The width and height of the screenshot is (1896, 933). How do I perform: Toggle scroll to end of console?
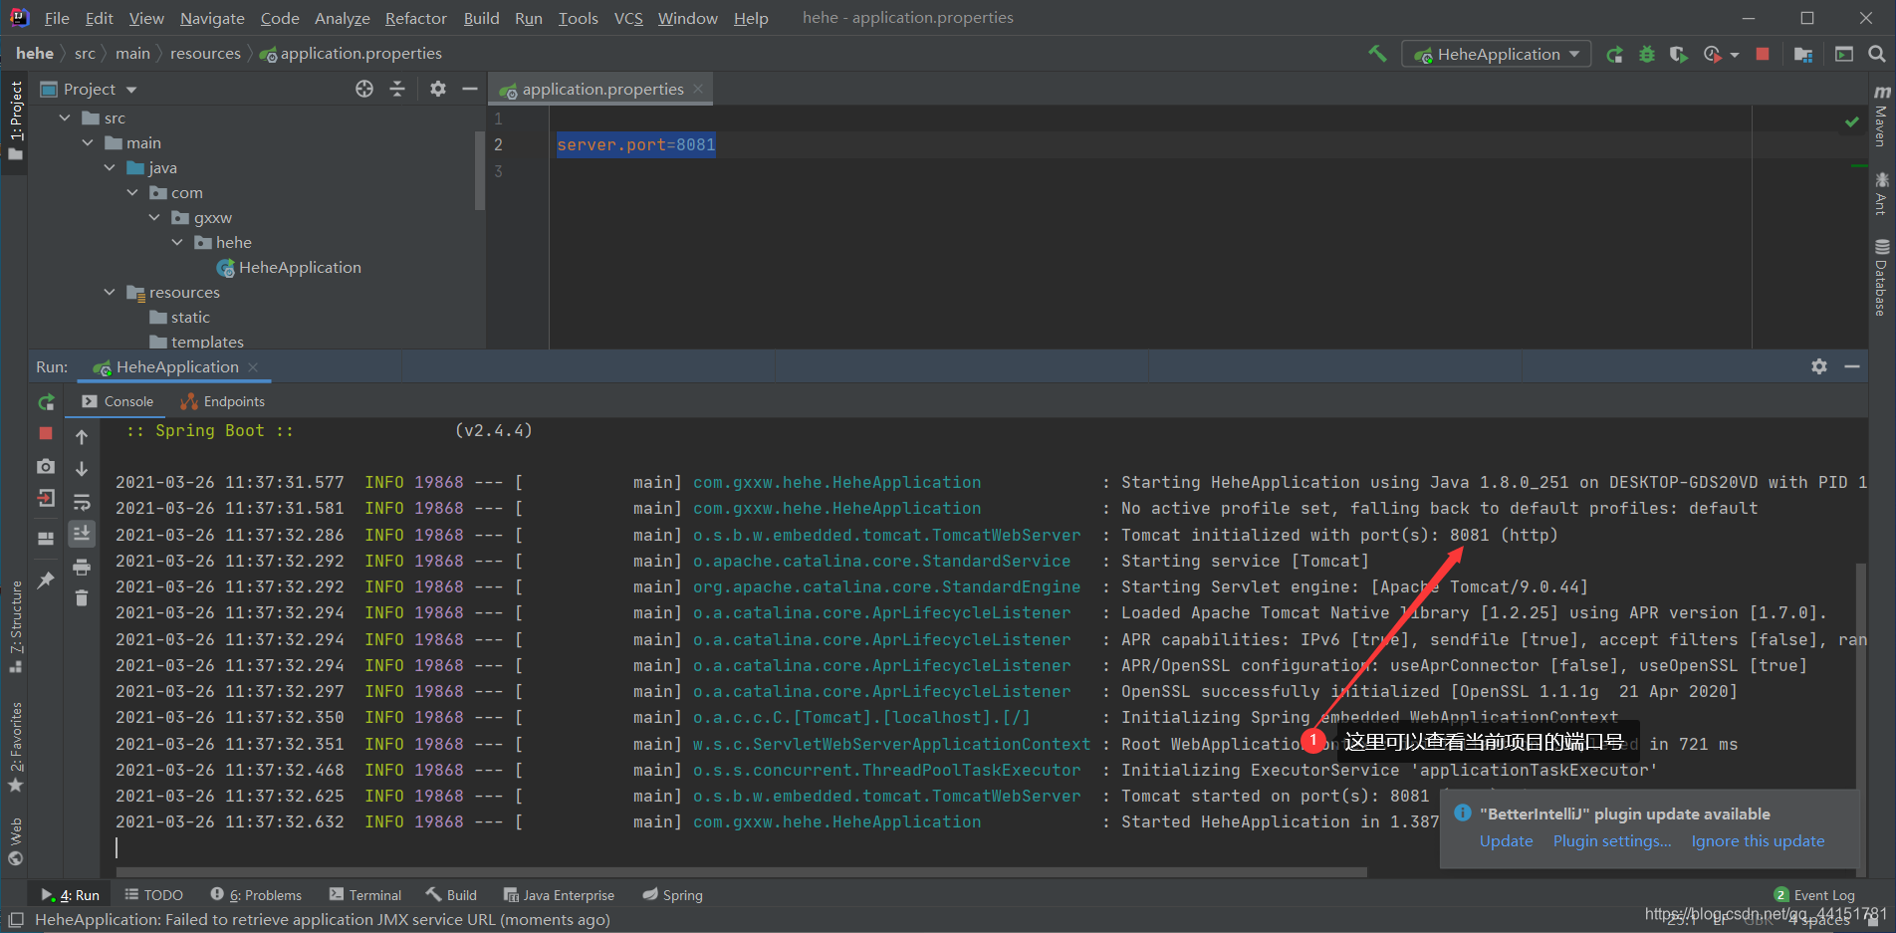82,534
